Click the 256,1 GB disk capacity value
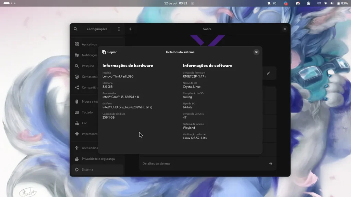The height and width of the screenshot is (197, 351). [x=108, y=118]
